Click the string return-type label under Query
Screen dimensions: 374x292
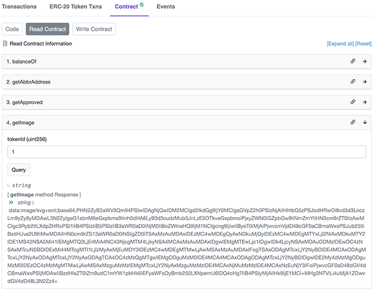[x=22, y=185]
